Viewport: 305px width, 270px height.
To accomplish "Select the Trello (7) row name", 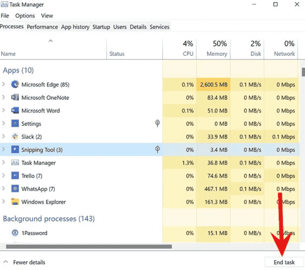I will [x=32, y=176].
